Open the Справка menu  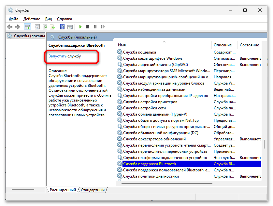65,19
